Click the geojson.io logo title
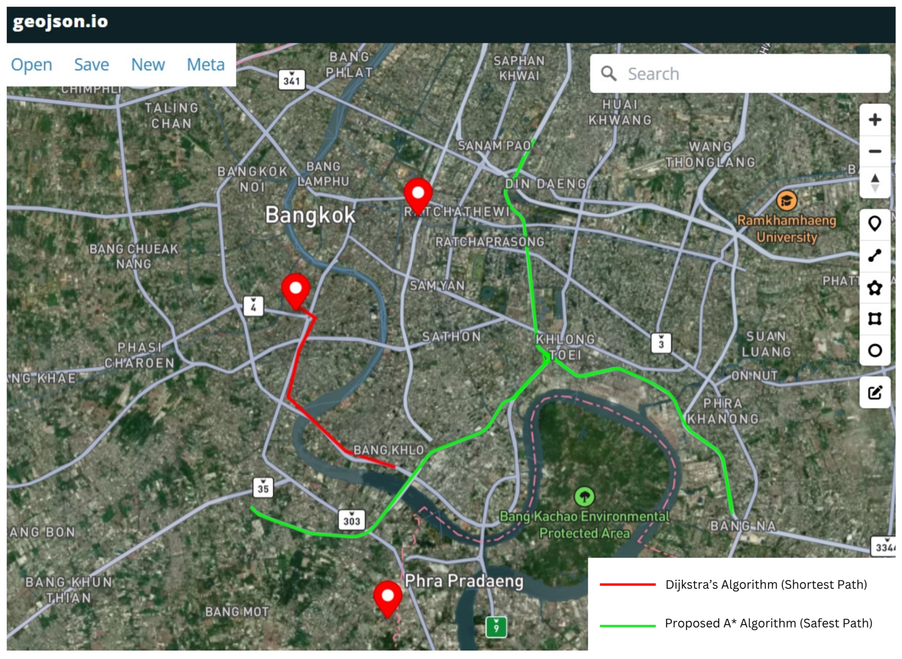Screen dimensions: 902x659 pos(60,22)
